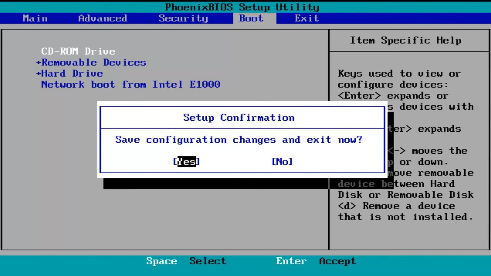Open the Main BIOS tab
Image resolution: width=491 pixels, height=276 pixels.
(35, 18)
